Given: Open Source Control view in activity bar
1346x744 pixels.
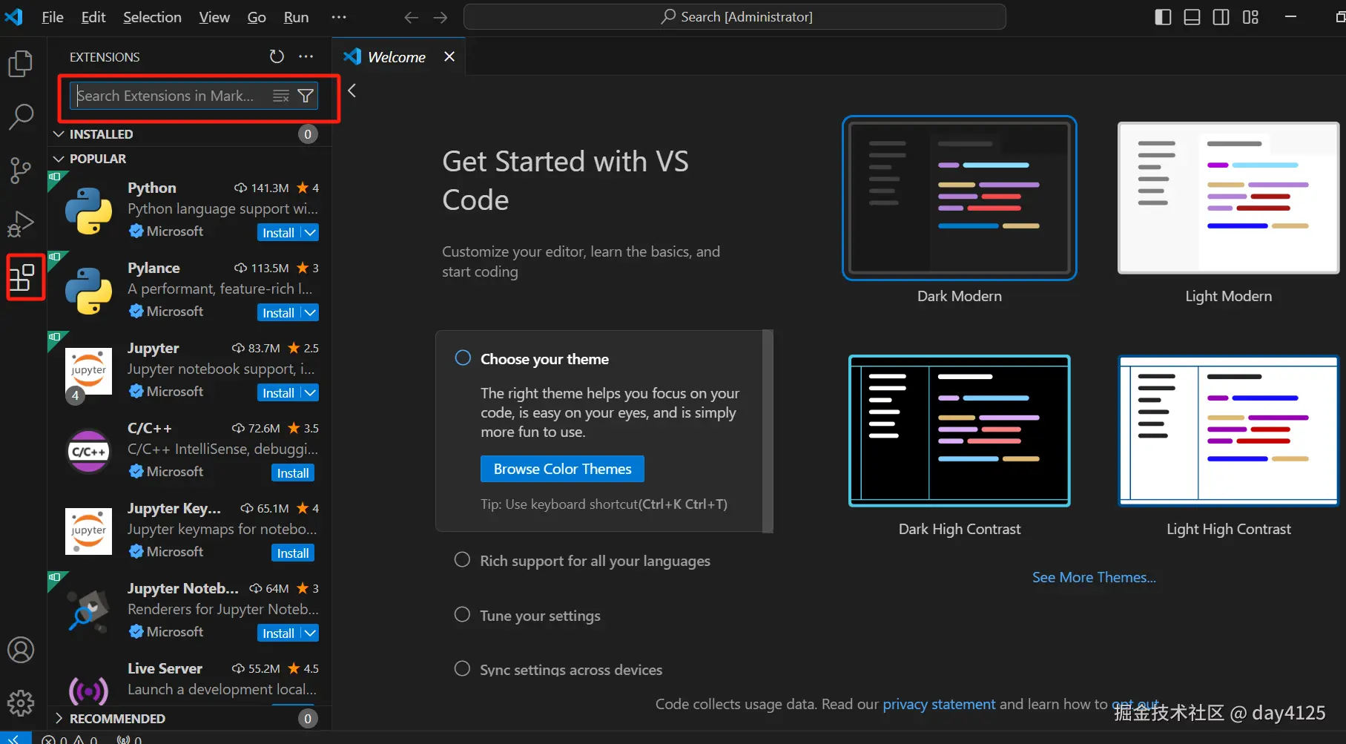Looking at the screenshot, I should point(21,170).
